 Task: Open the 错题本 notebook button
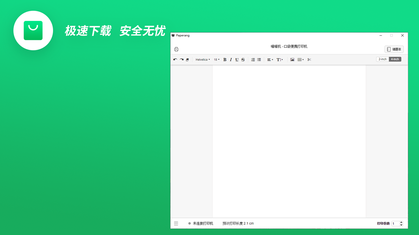[x=394, y=49]
